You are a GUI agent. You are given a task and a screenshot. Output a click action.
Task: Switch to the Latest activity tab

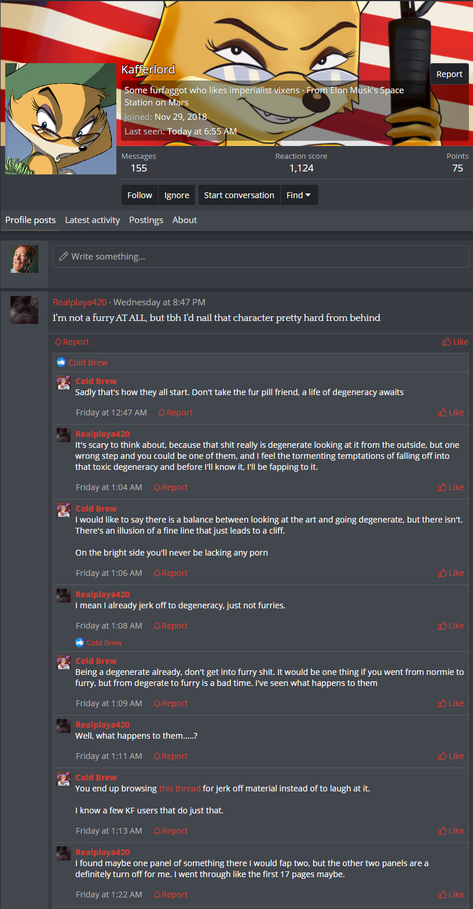coord(92,220)
